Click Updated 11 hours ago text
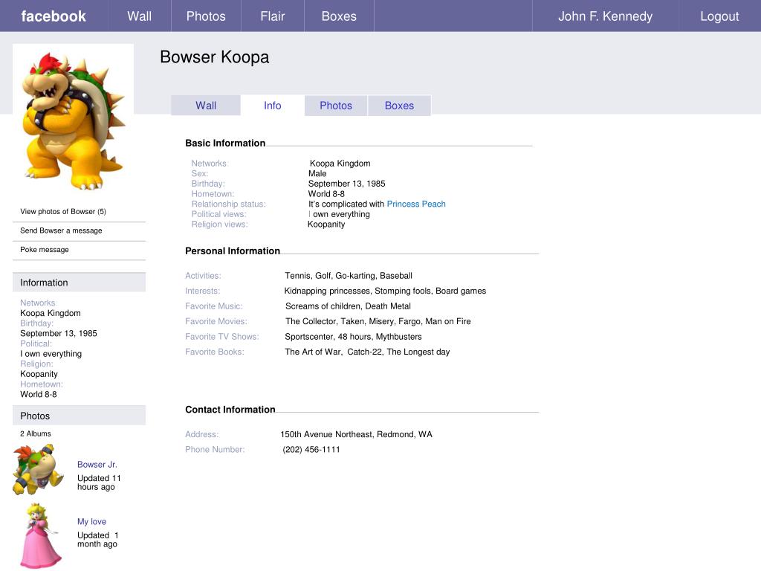This screenshot has width=761, height=571. tap(99, 482)
